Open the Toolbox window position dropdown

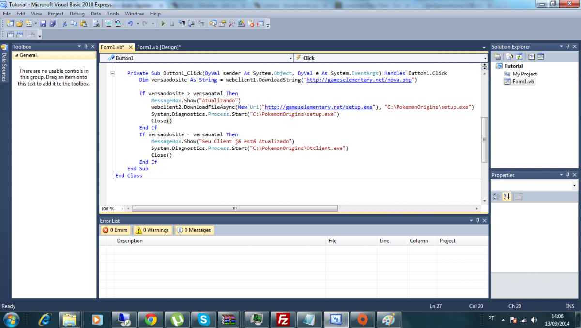click(79, 46)
